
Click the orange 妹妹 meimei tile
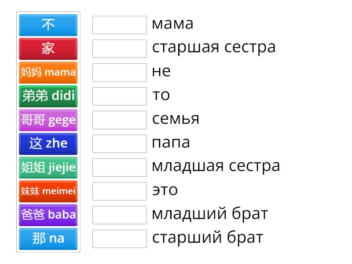[x=48, y=191]
